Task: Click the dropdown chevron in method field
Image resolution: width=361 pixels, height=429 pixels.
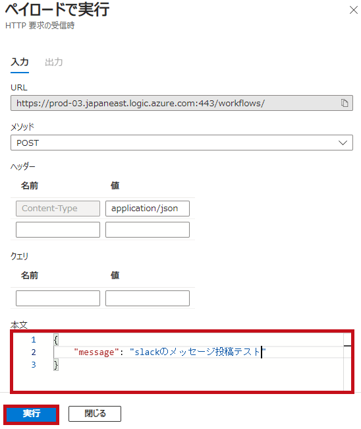Action: [x=343, y=143]
